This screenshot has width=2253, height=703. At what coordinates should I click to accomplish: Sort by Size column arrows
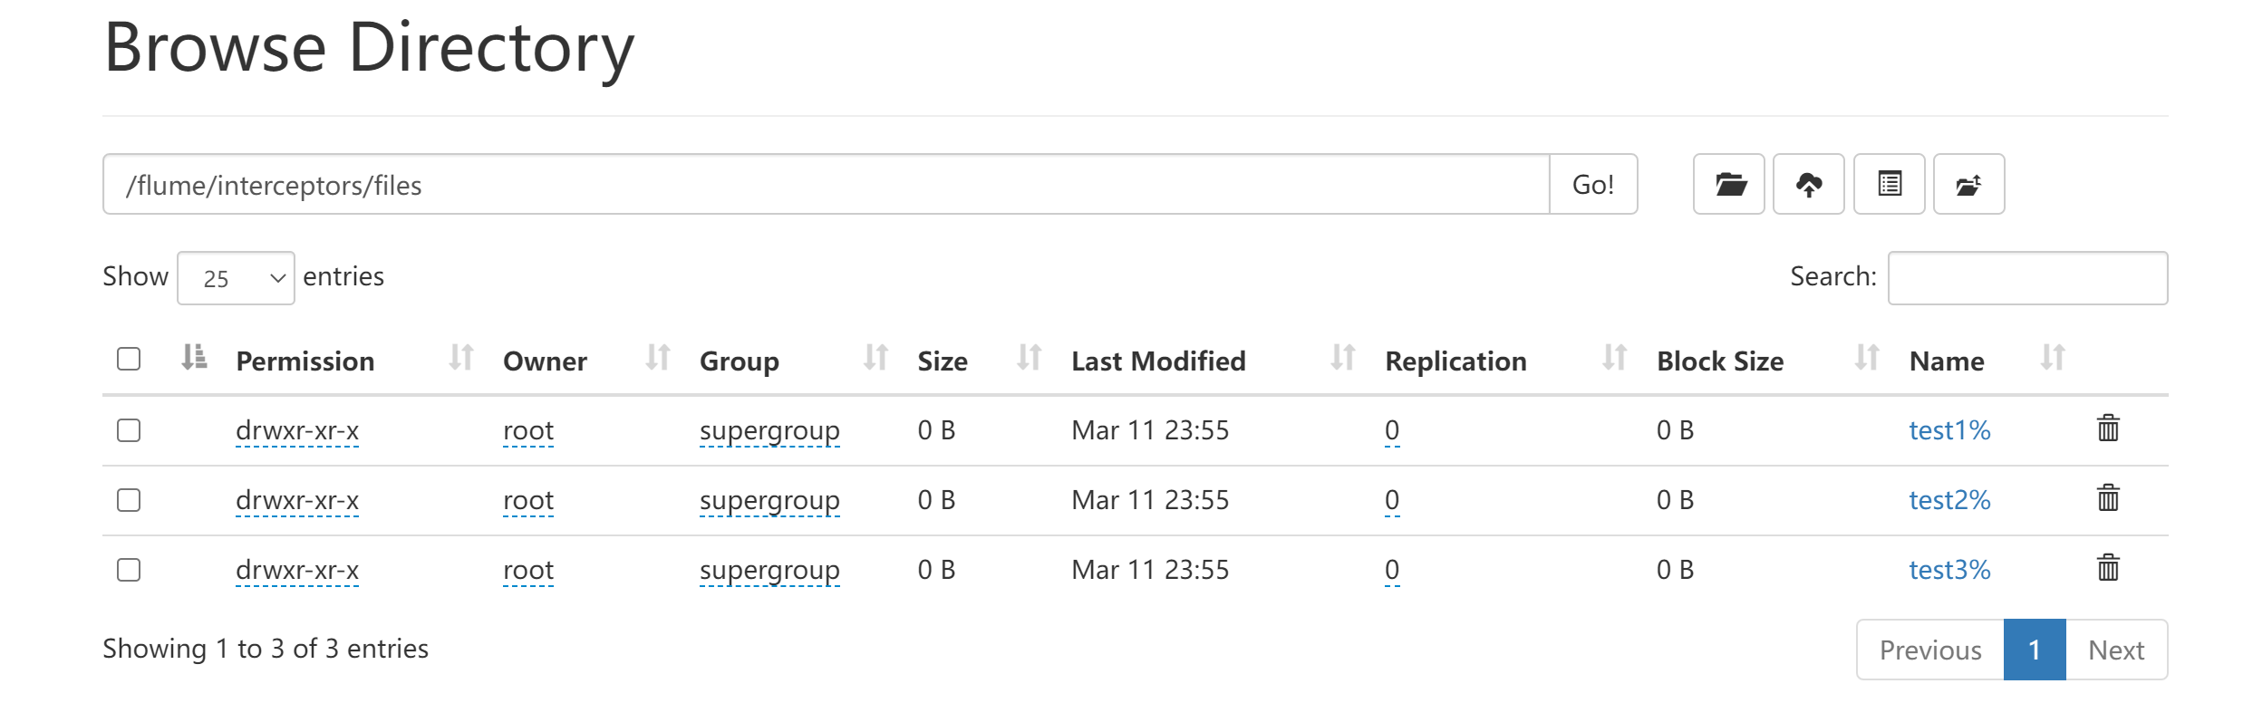pyautogui.click(x=1029, y=358)
